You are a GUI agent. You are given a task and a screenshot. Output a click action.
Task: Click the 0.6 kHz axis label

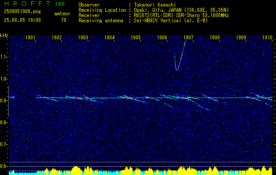(x=3, y=166)
